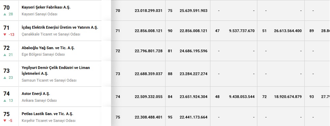Screen dimensions: 330x126
Task: Open Yeşilyurt Demir Çelik Endüstri company entry
Action: (x=56, y=71)
